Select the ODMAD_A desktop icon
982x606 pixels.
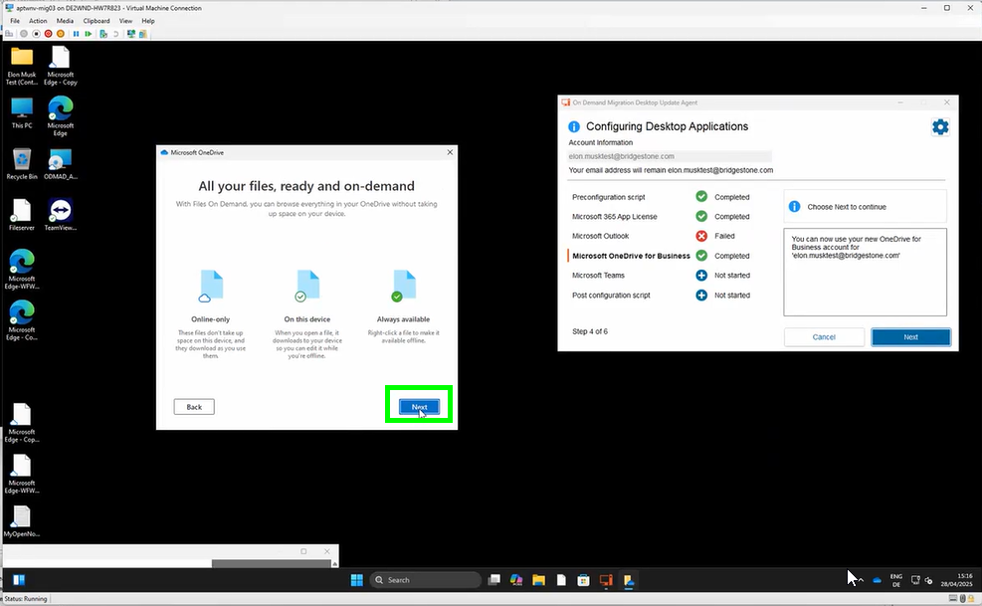[61, 164]
